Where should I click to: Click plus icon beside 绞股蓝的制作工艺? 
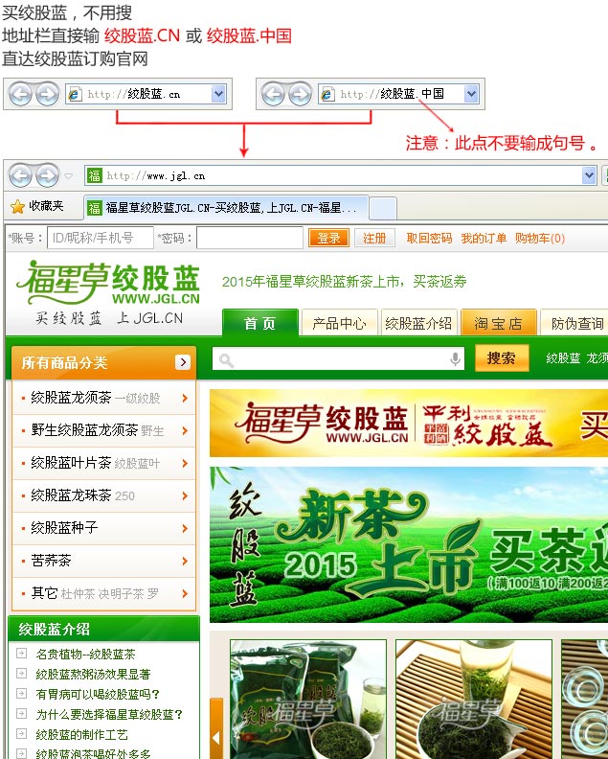pyautogui.click(x=22, y=733)
